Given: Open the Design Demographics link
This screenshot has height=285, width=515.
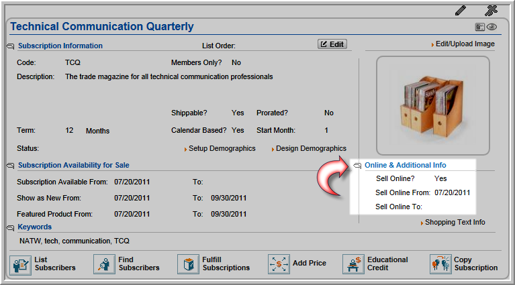Looking at the screenshot, I should [311, 149].
